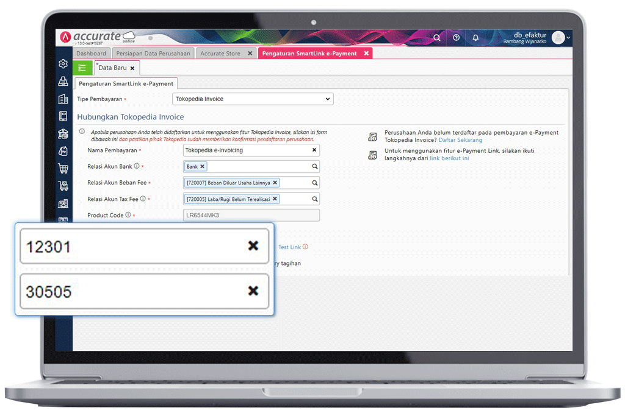Screen dimensions: 625x416
Task: Remove the Bank account tag
Action: tap(202, 166)
